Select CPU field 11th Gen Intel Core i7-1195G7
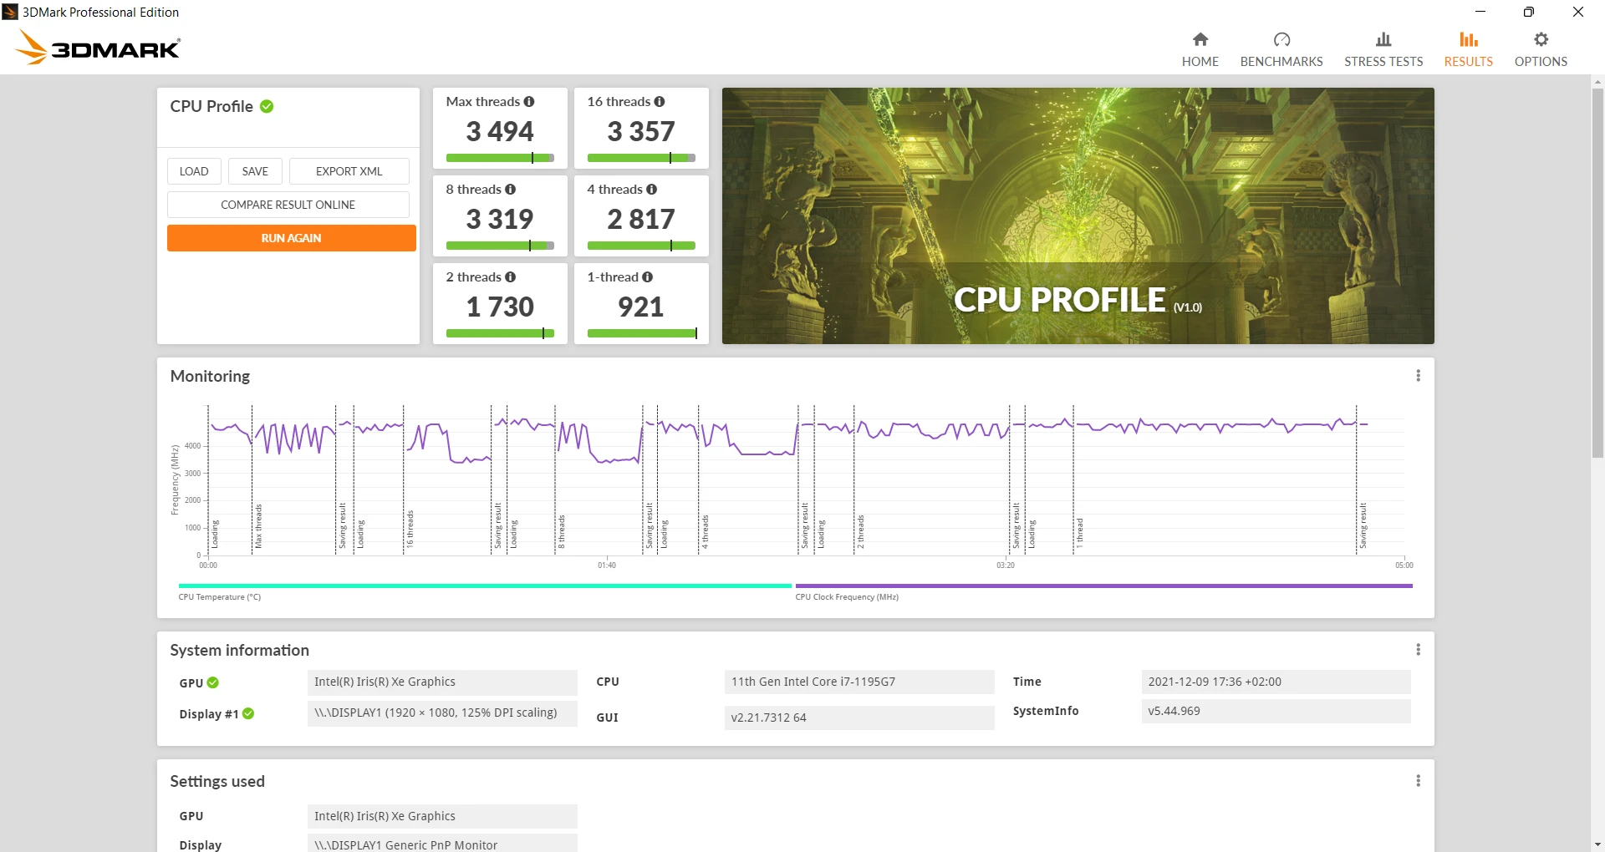 pos(859,682)
